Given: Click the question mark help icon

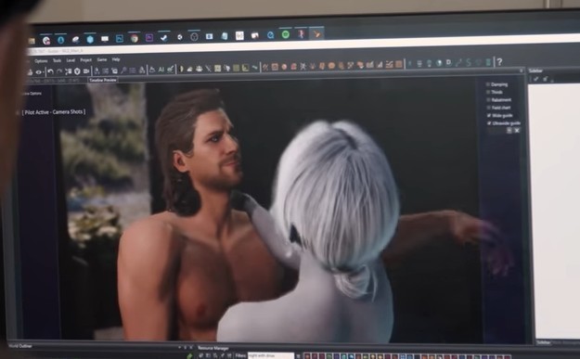Looking at the screenshot, I should (x=499, y=62).
